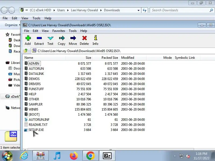
Task: Select the AUTORUN.INF file icon
Action: [26, 119]
